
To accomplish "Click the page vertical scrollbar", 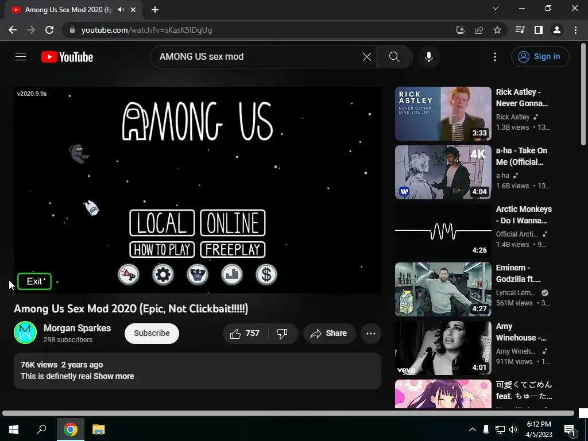I will pos(583,94).
